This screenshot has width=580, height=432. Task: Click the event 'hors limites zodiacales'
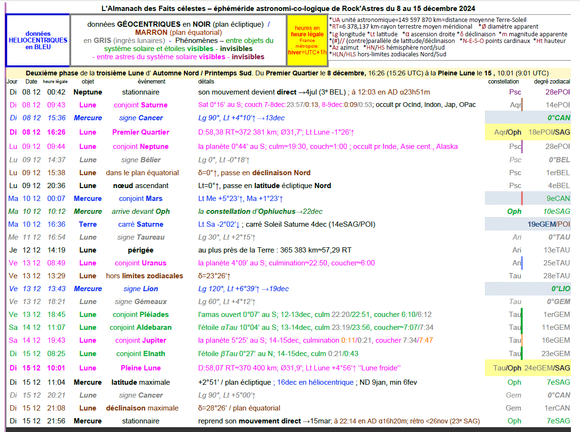point(144,276)
